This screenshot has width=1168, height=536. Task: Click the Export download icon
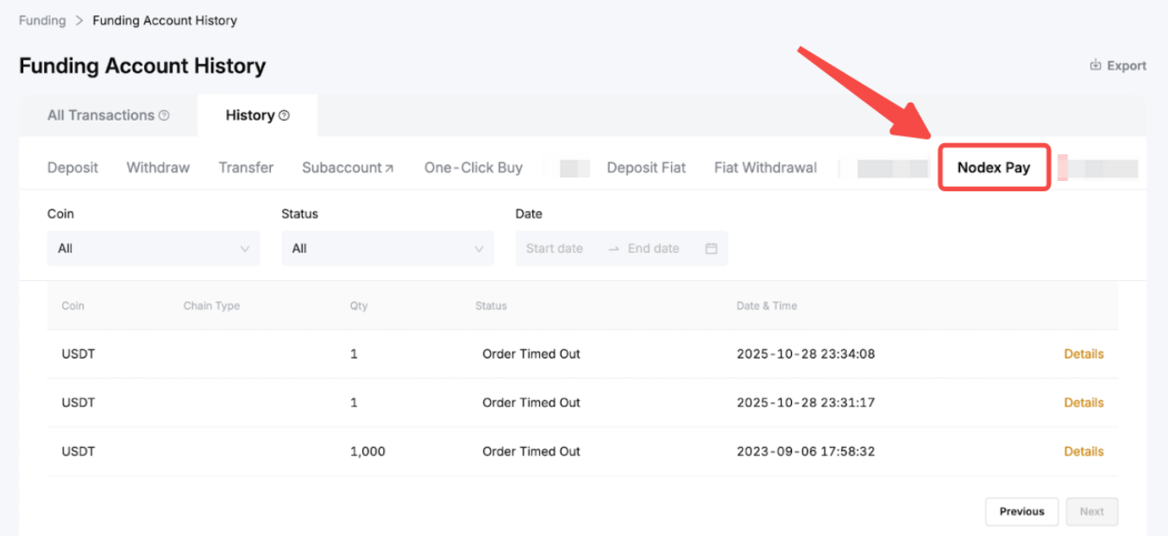[x=1096, y=65]
